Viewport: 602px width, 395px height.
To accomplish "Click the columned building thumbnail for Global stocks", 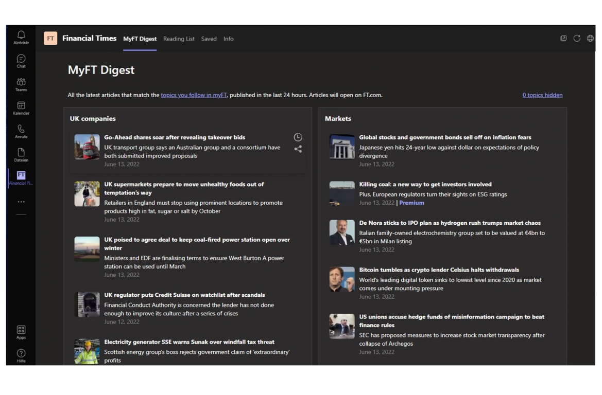I will pos(342,147).
